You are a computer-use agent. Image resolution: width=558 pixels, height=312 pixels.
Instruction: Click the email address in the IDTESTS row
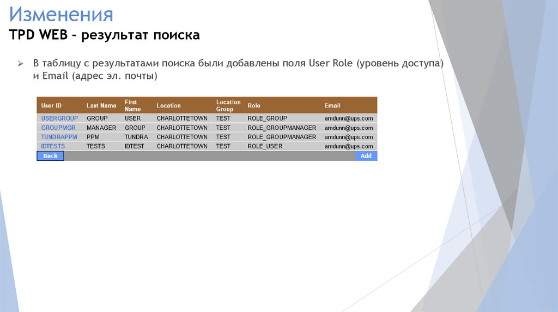point(349,146)
